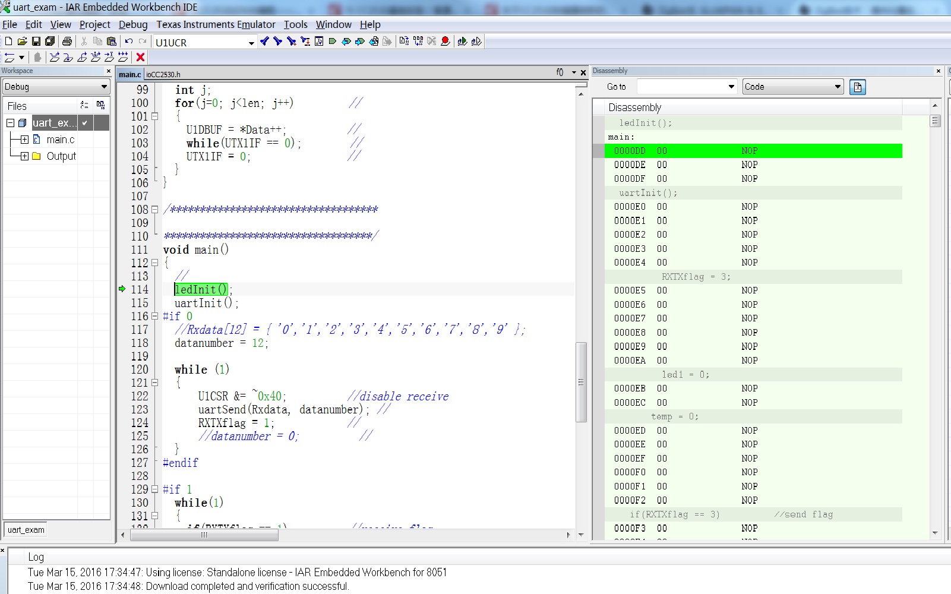
Task: Open the Debug configuration dropdown in Workspace
Action: [104, 87]
